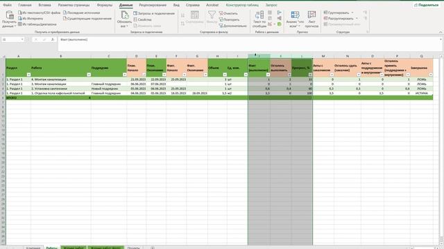444x249 pixels.
Task: Expand the Разгруппировать dropdown arrow
Action: coord(357,19)
